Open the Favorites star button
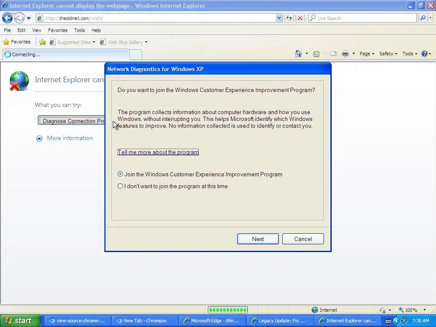 [x=17, y=42]
